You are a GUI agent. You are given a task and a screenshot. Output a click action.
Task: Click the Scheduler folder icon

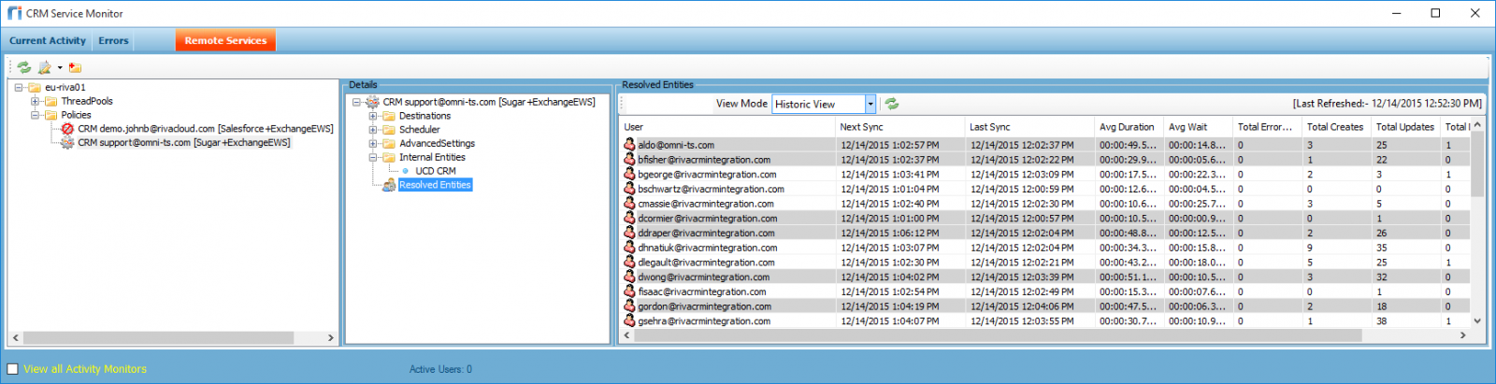coord(389,130)
